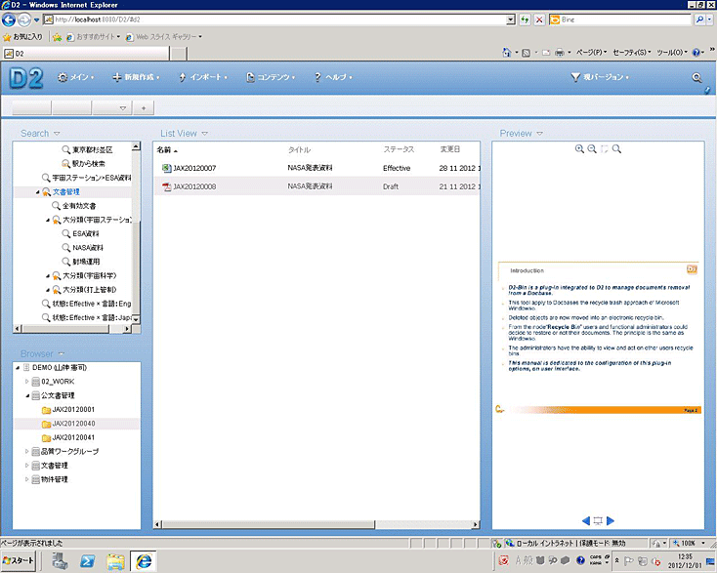Open the List View panel dropdown arrow
Viewport: 717px width, 573px height.
point(204,134)
